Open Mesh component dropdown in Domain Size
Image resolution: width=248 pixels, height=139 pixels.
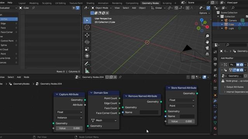pos(104,120)
